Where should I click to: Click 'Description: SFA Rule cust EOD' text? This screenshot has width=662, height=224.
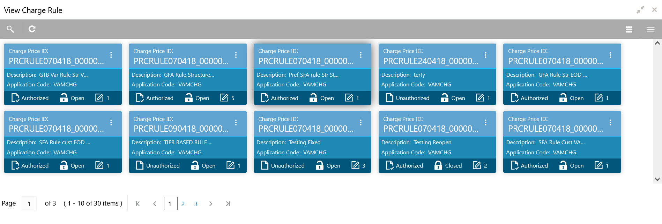pos(49,142)
